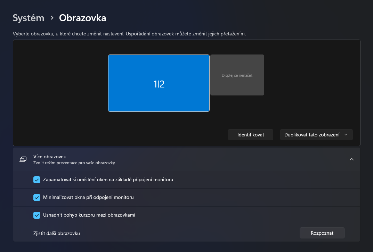Click the down arrow in Duplikovat tato zobrazení
Viewport: 373px width, 252px height.
point(346,135)
